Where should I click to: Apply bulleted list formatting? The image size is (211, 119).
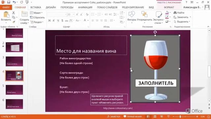pos(93,14)
